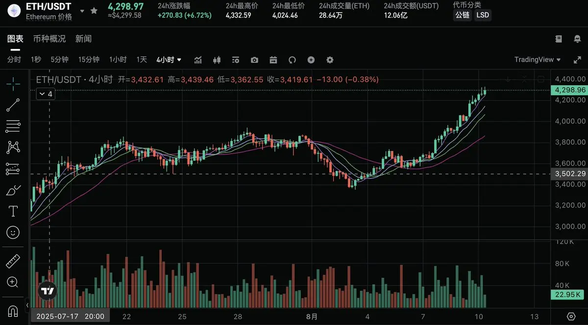Viewport: 588px width, 325px height.
Task: Open the TradingView chart type dropdown
Action: pyautogui.click(x=538, y=60)
